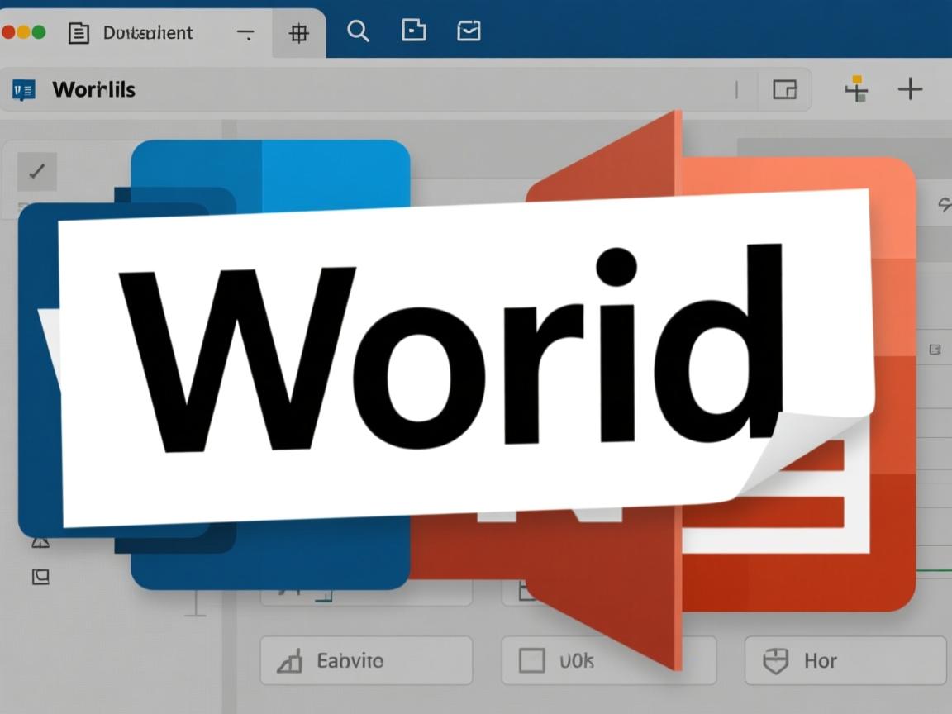
Task: Click the green macOS window button
Action: tap(38, 32)
